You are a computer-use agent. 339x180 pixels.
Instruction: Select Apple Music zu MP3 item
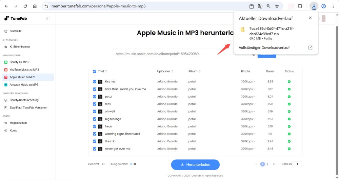point(28,77)
